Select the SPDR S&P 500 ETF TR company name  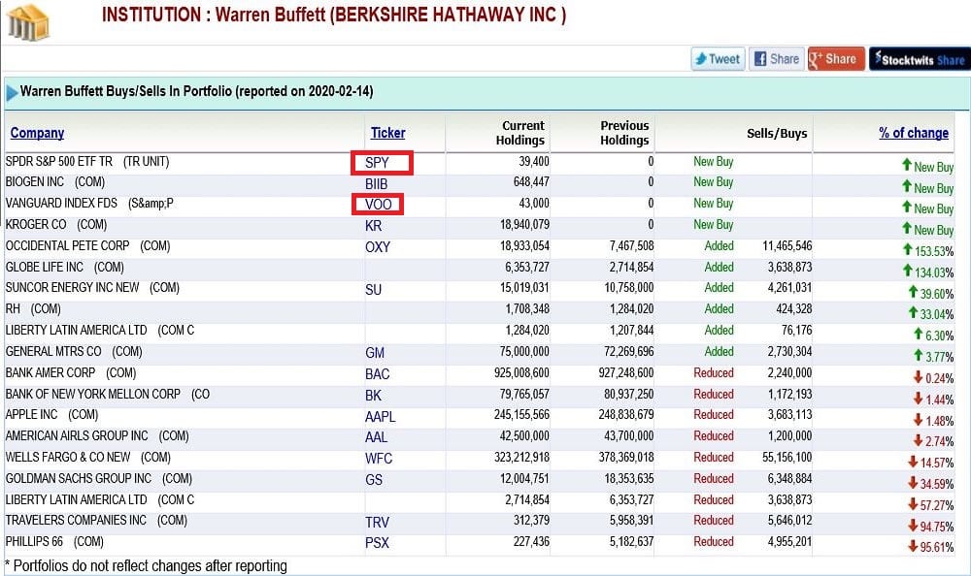coord(59,162)
